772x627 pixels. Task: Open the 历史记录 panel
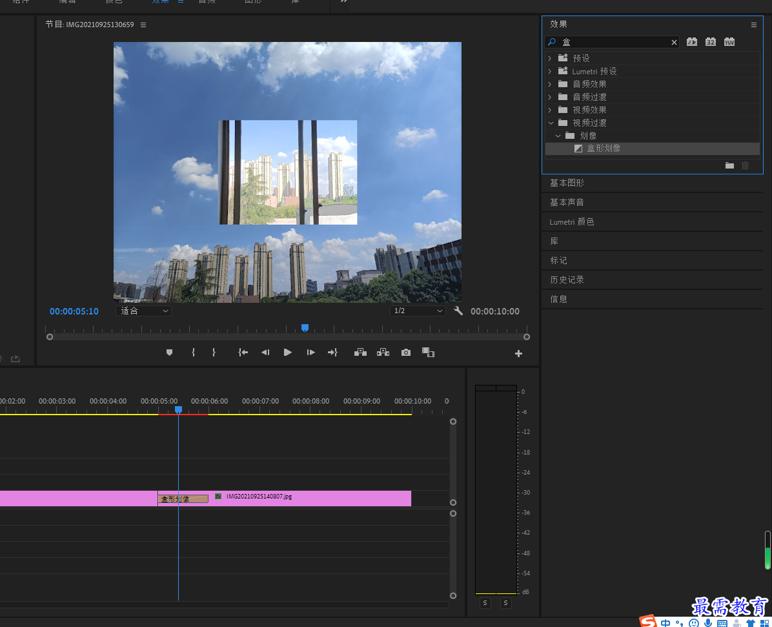click(x=567, y=279)
